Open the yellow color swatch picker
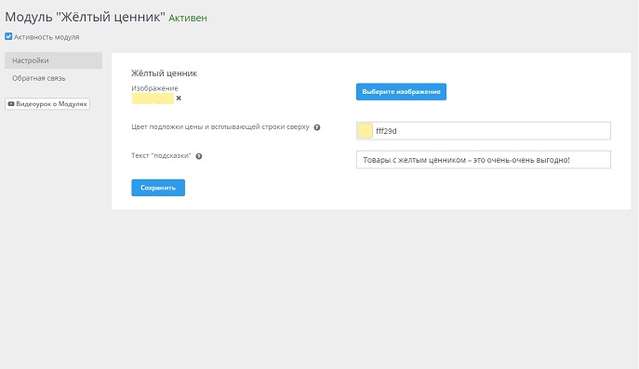639x369 pixels. coord(366,131)
